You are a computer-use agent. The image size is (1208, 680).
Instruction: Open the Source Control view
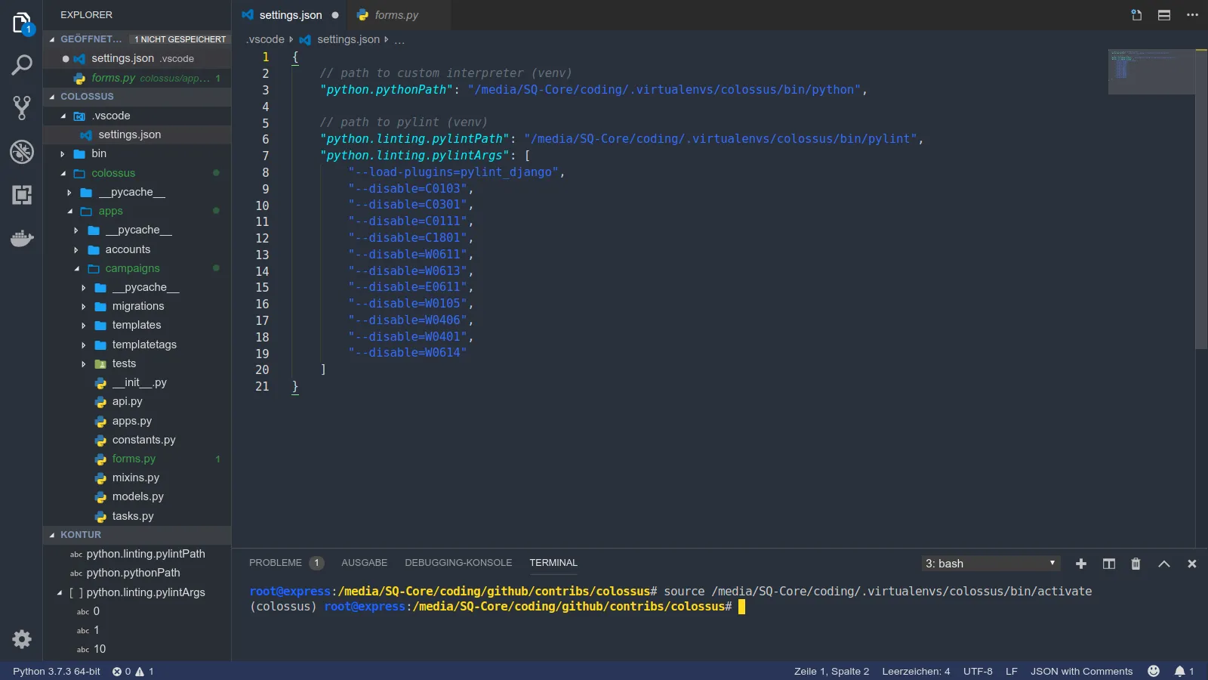(x=22, y=108)
